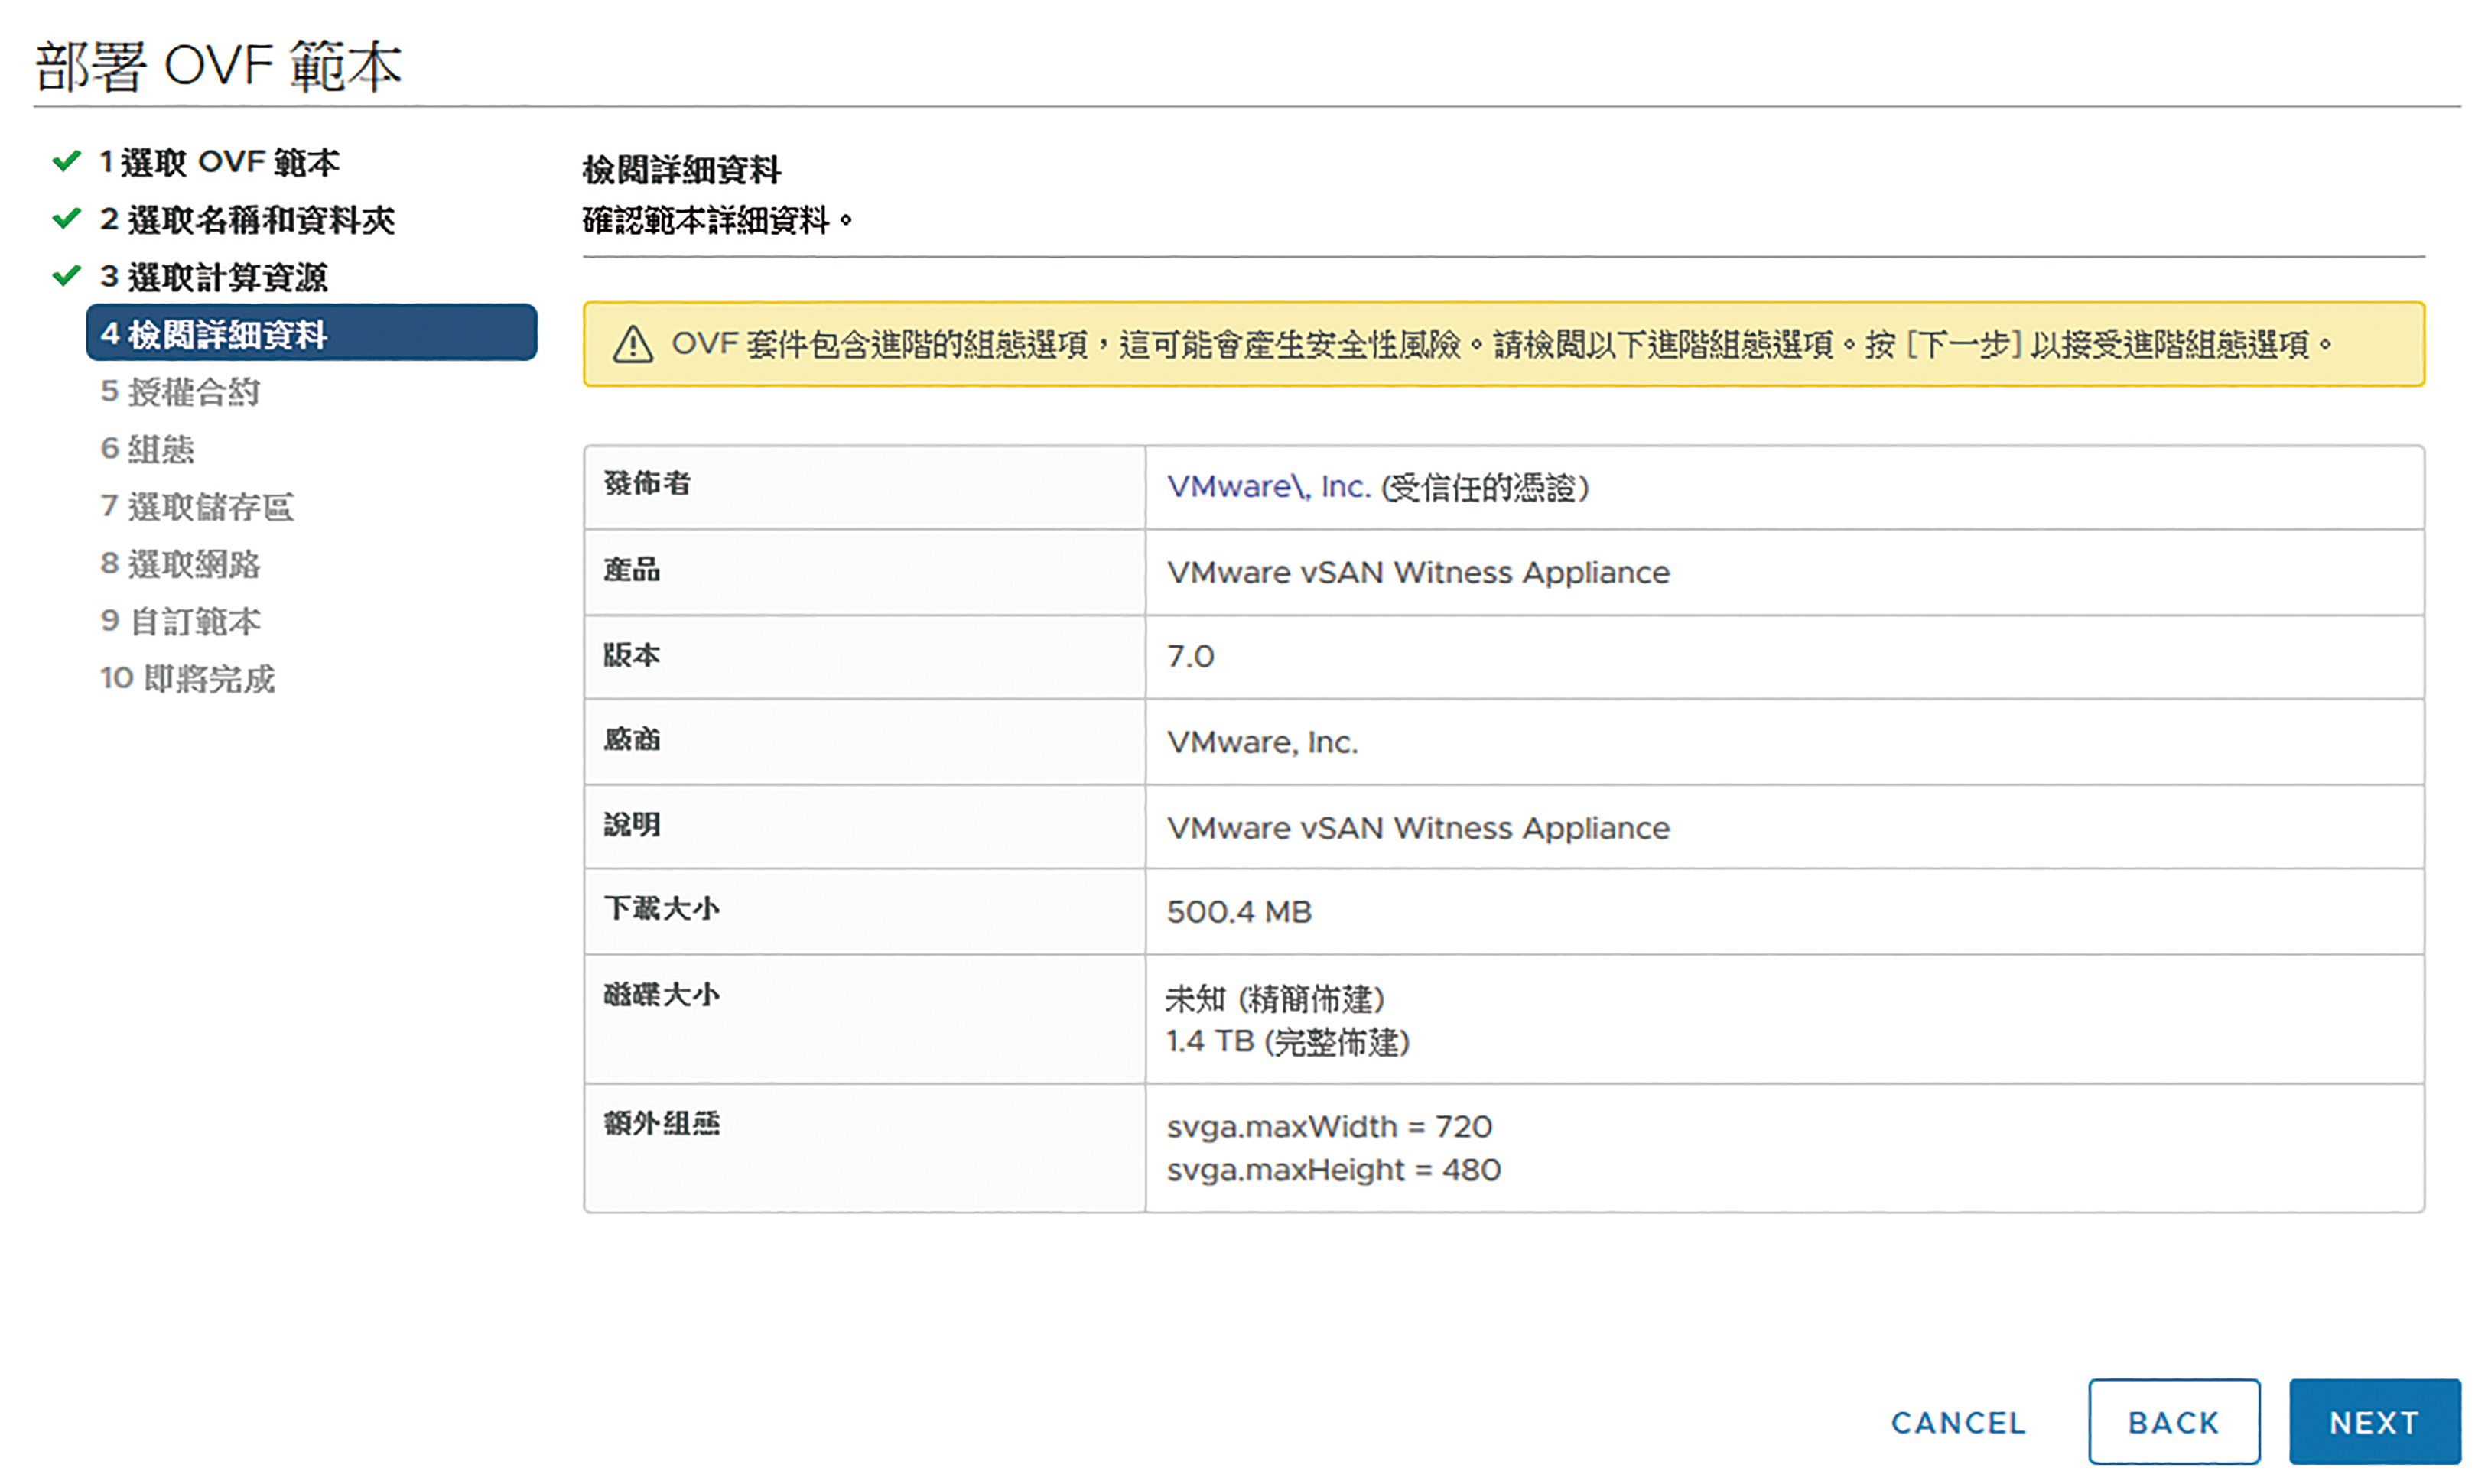
Task: Click the svga.maxWidth = 720 setting
Action: coord(1329,1126)
